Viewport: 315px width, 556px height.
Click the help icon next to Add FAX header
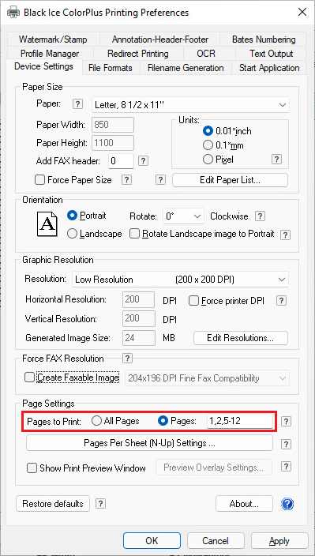143,161
